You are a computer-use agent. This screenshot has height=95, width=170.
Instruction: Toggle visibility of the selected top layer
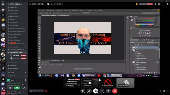[131, 47]
